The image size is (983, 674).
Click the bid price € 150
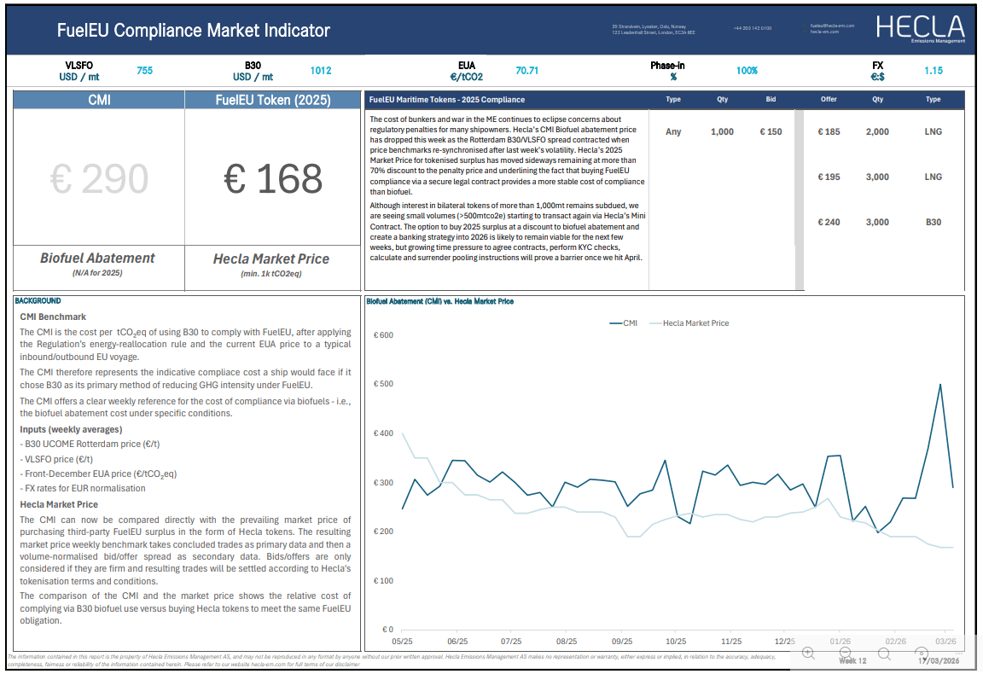(x=771, y=131)
